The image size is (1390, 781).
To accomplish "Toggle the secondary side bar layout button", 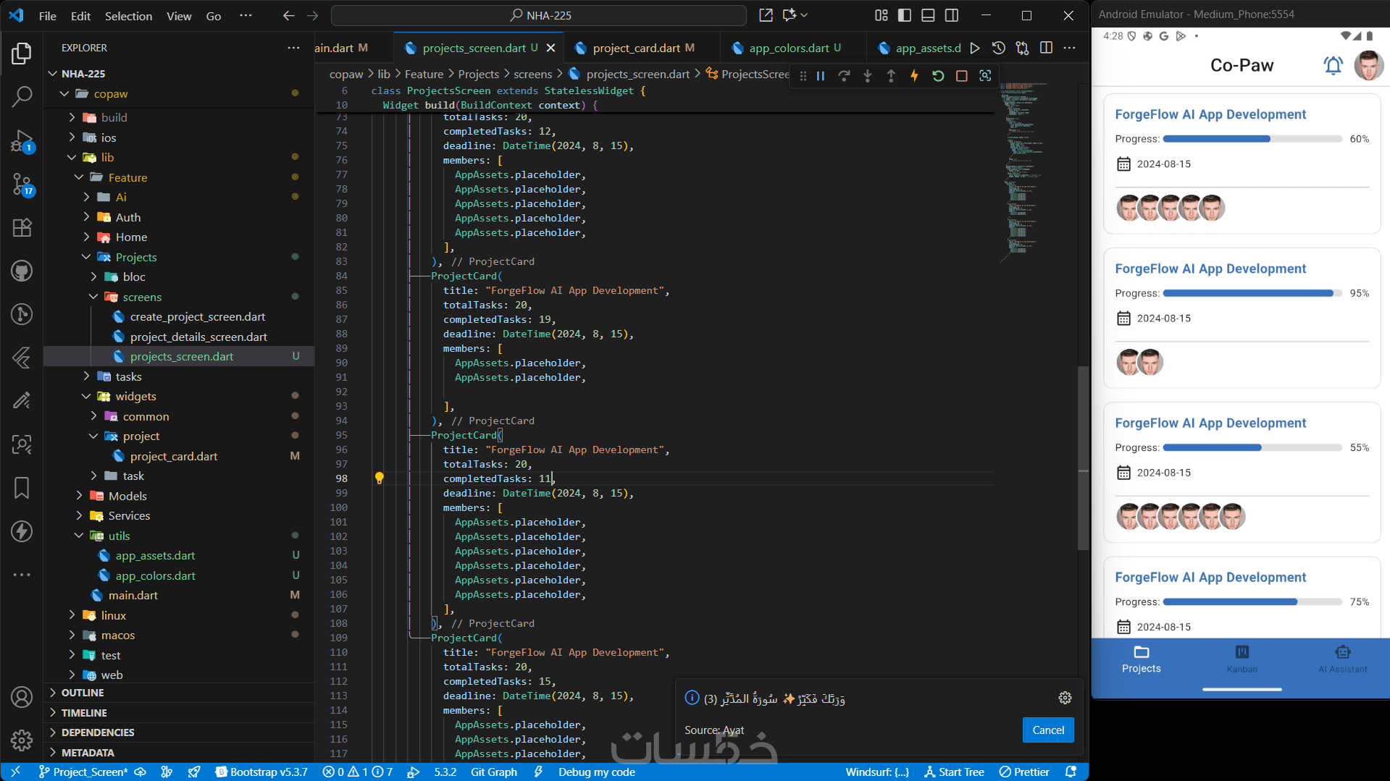I will 952,15.
